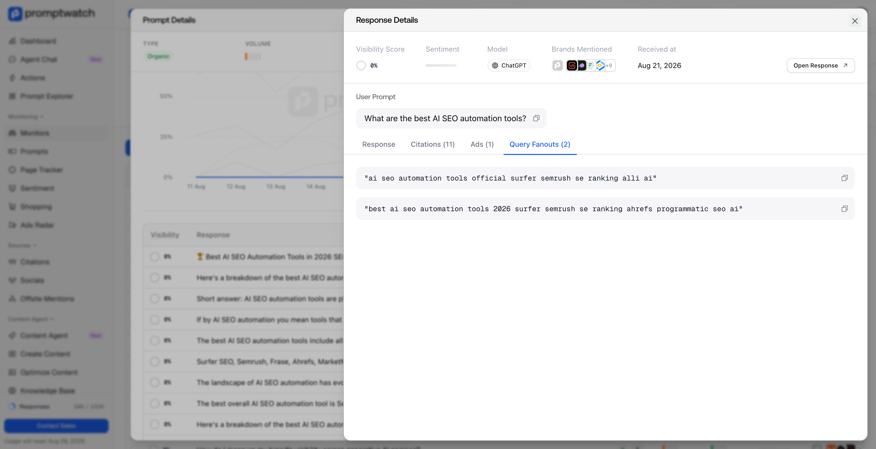Click the Organic type tag in Prompt Details

159,56
